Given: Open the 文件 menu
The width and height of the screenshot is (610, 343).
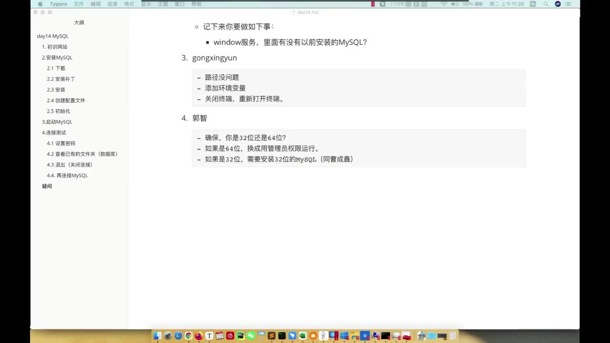Looking at the screenshot, I should [x=79, y=4].
